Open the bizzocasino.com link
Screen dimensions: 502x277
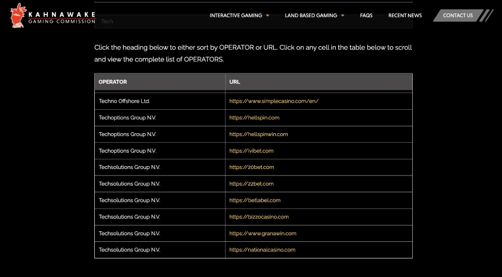(259, 217)
